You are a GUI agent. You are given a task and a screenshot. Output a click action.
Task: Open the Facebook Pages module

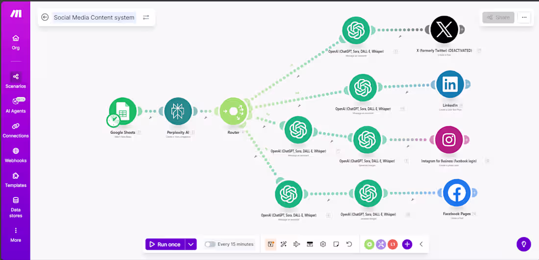coord(457,193)
